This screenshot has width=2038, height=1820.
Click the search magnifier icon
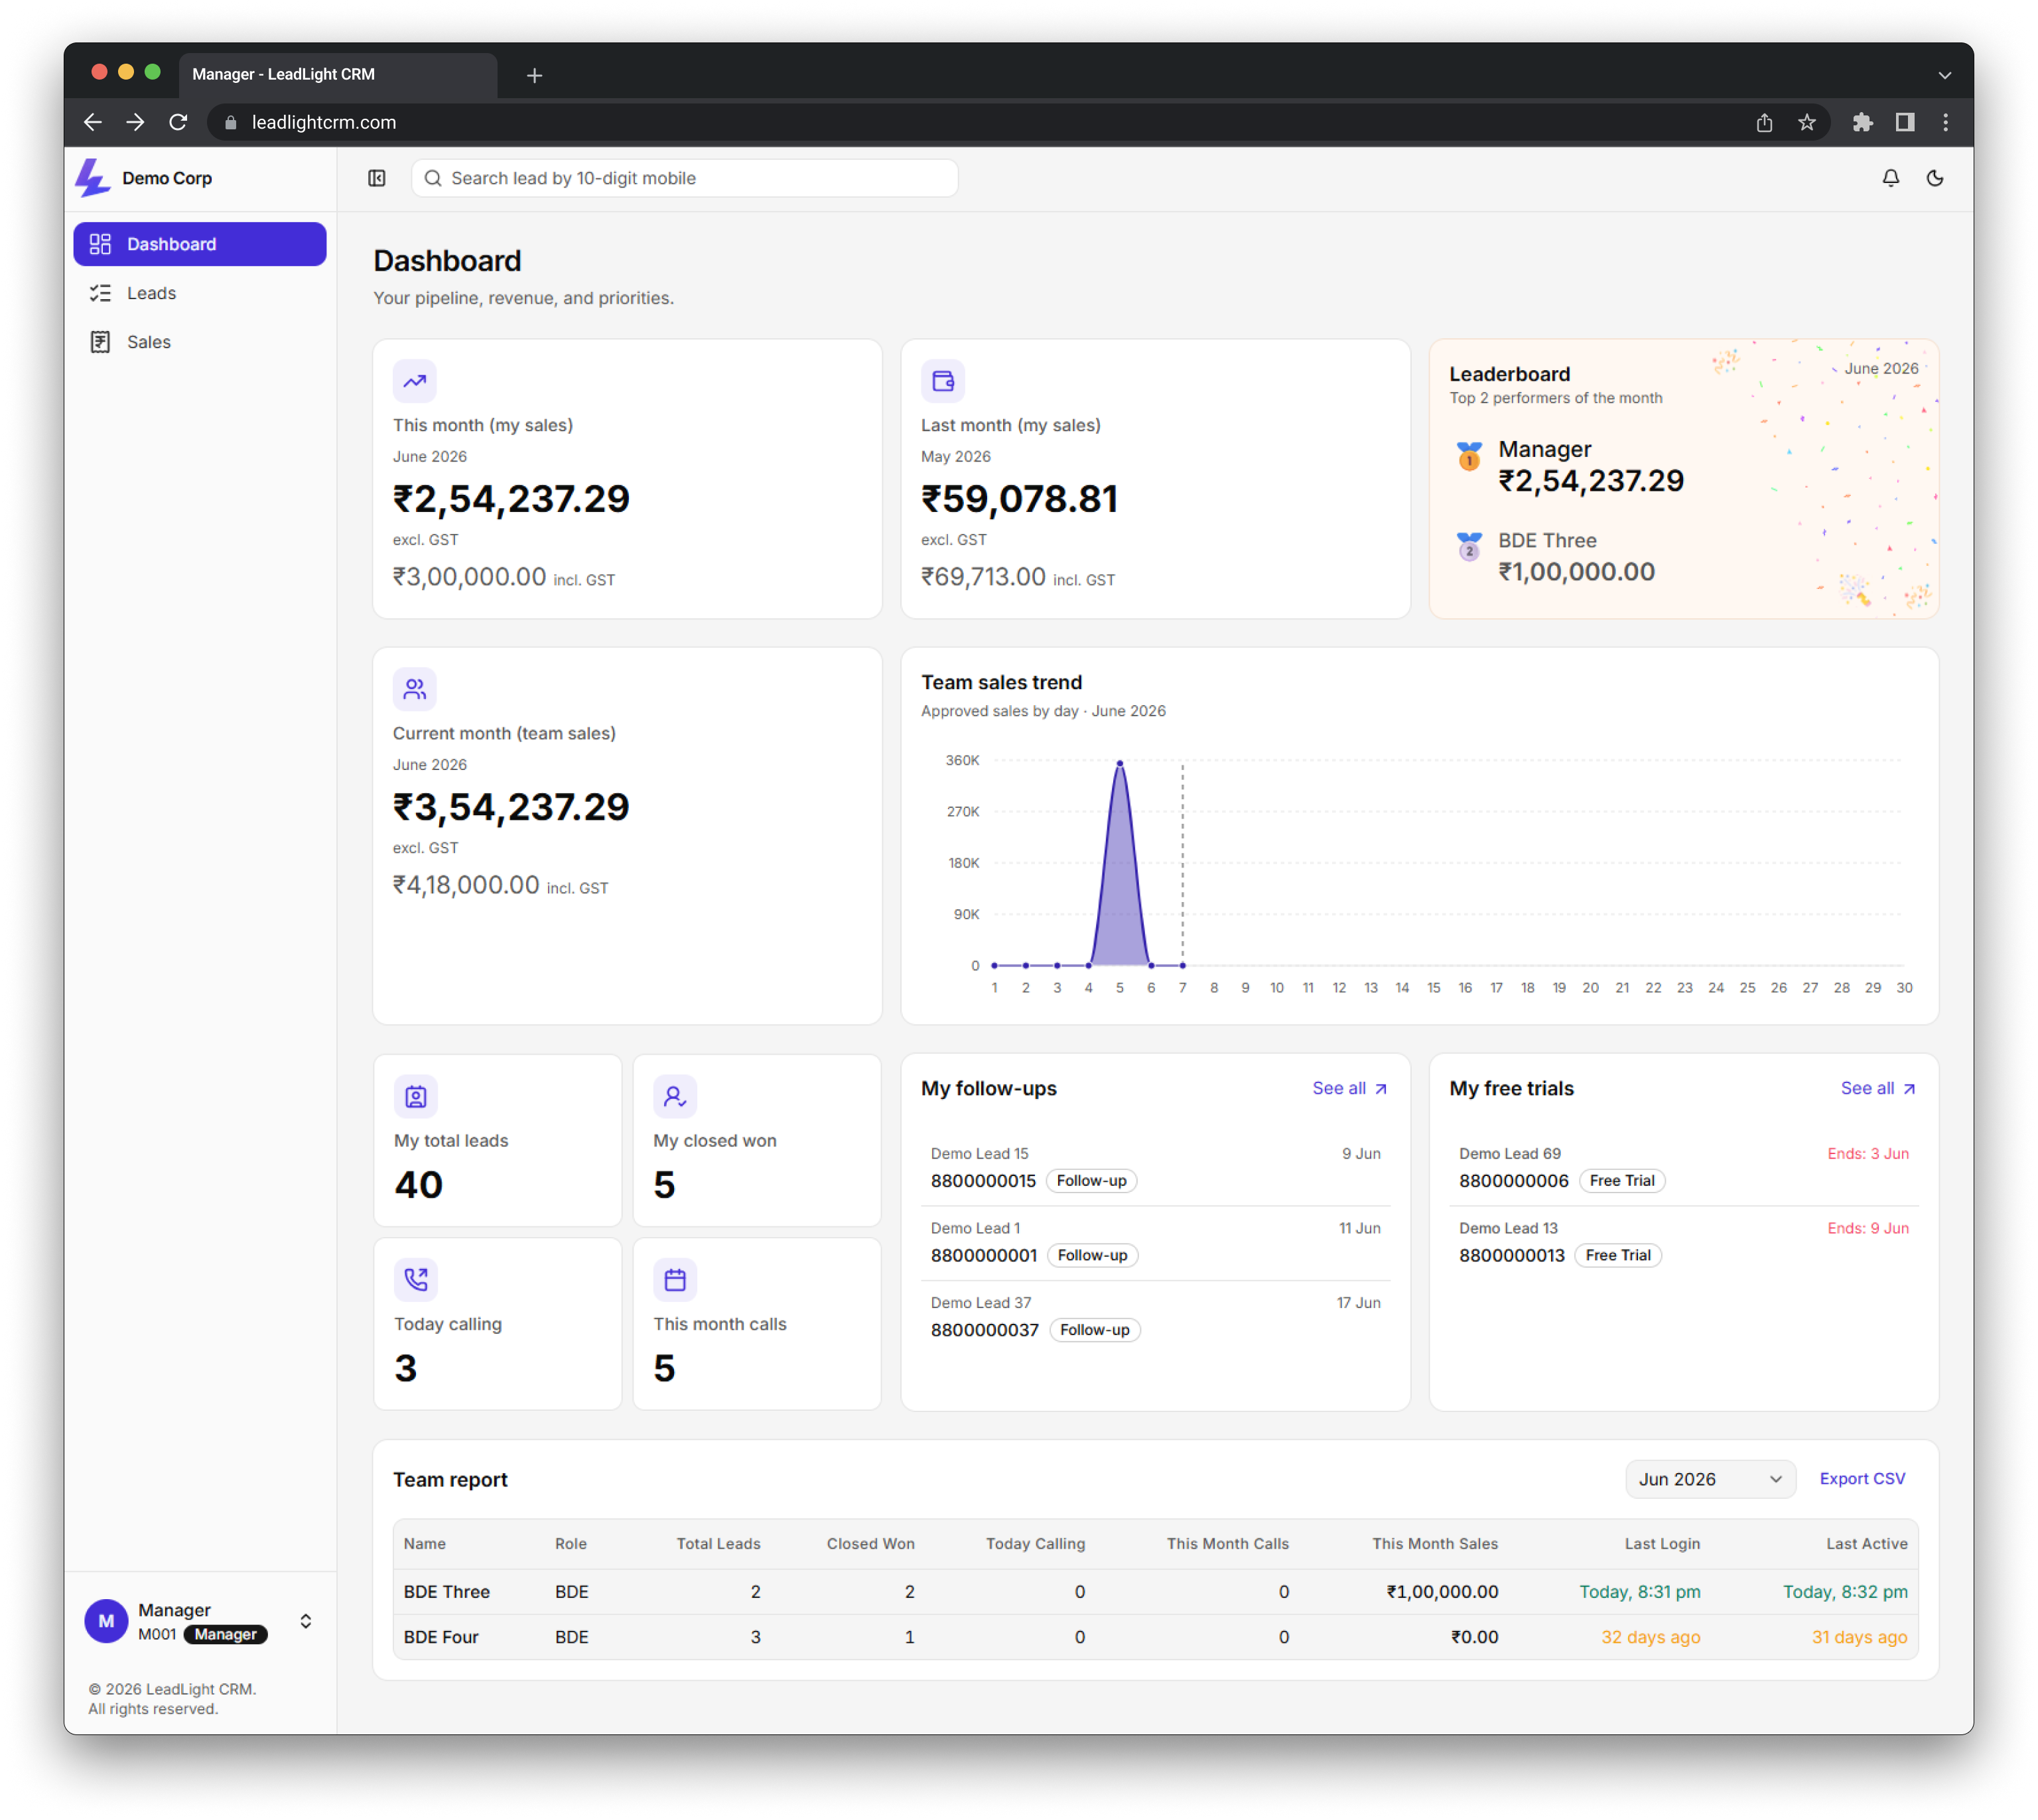point(433,178)
